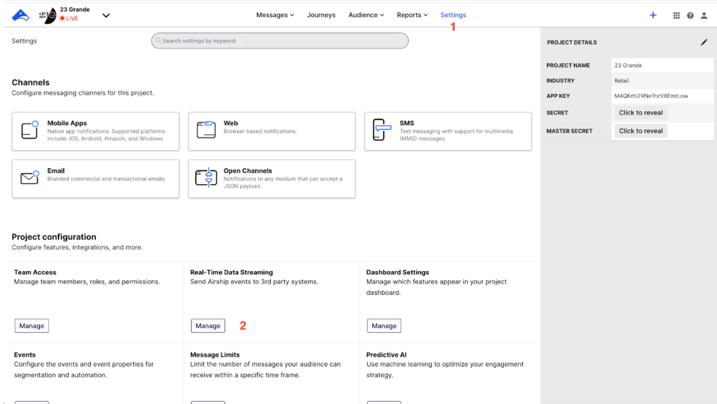
Task: Open the Email channel envelope icon
Action: point(30,178)
